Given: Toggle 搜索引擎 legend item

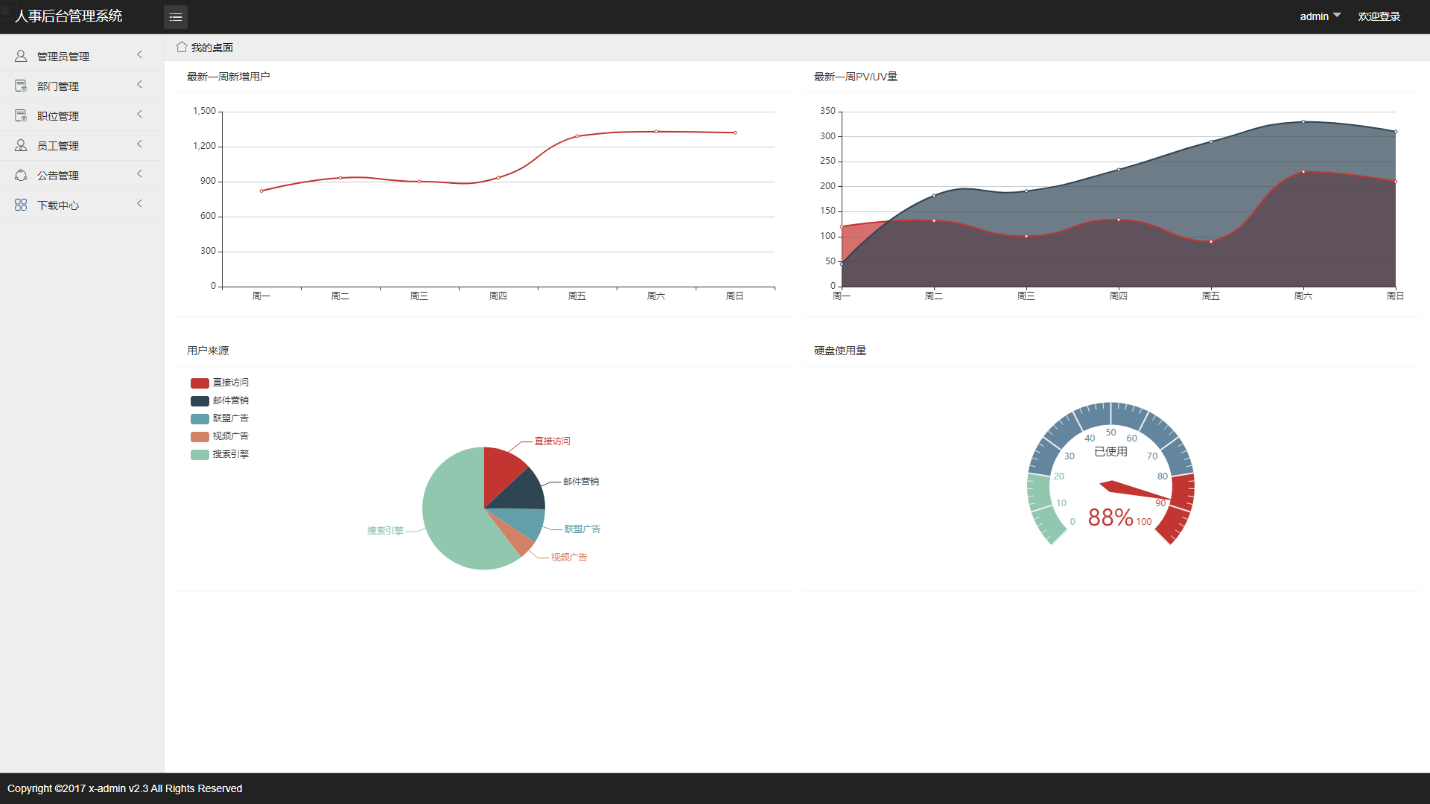Looking at the screenshot, I should [230, 454].
